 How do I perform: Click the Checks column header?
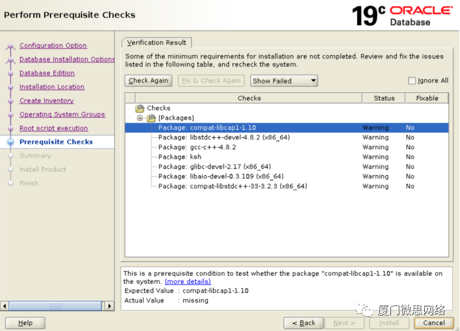(249, 98)
